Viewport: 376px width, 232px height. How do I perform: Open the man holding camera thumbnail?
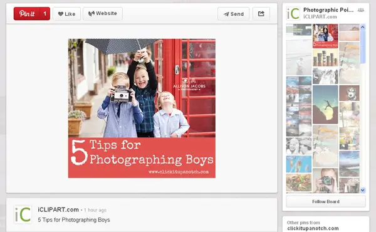point(325,181)
